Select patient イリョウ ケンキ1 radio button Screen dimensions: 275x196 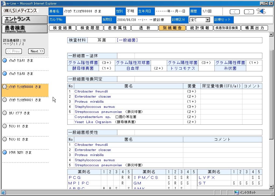point(5,60)
